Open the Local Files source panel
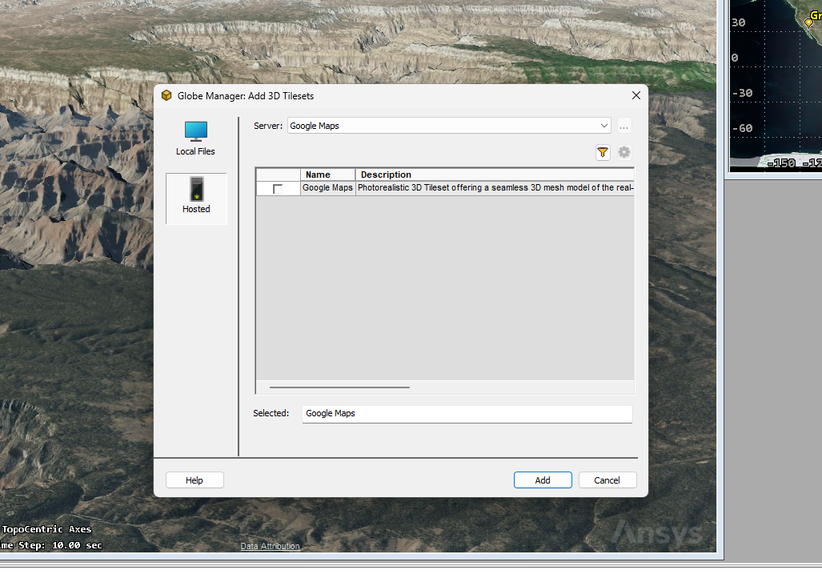822x574 pixels. point(195,138)
